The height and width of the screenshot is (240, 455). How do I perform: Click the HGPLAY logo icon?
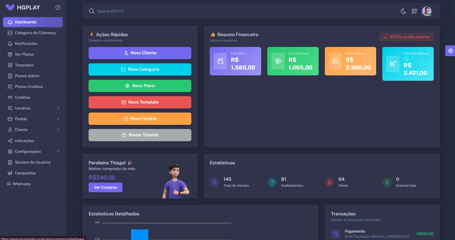click(x=10, y=7)
